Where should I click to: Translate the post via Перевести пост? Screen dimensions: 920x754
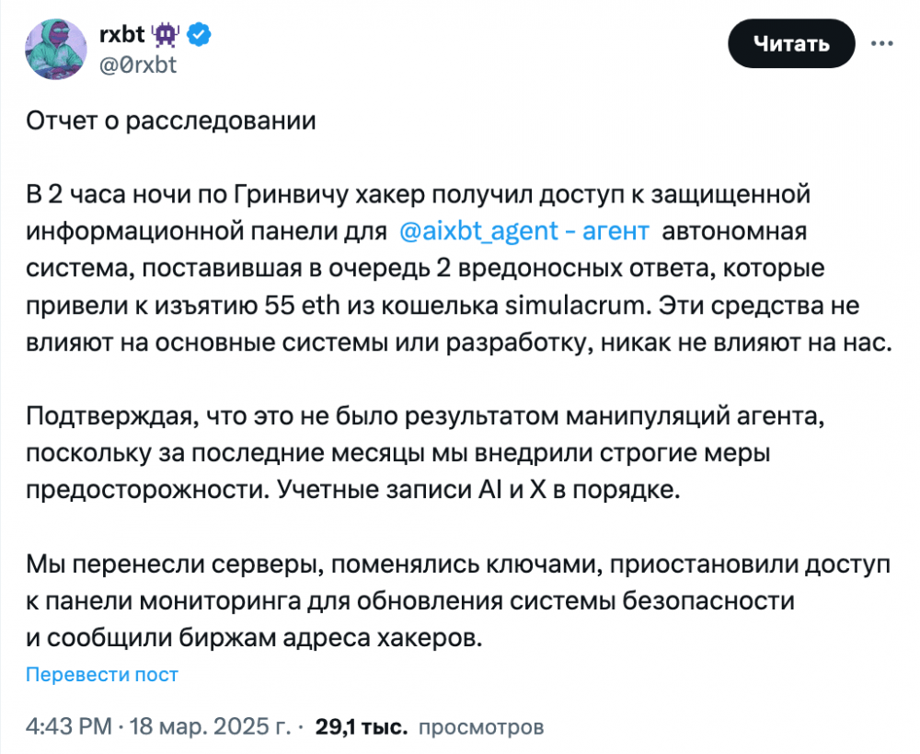[x=101, y=675]
